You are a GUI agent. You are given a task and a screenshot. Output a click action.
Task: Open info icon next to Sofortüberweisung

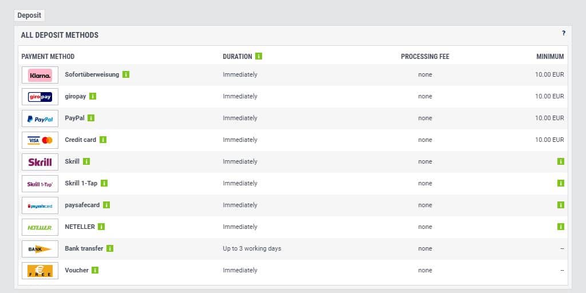126,74
